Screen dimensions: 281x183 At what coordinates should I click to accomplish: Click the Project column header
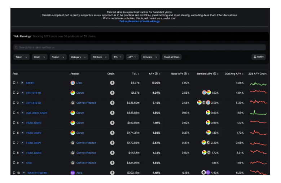point(75,74)
